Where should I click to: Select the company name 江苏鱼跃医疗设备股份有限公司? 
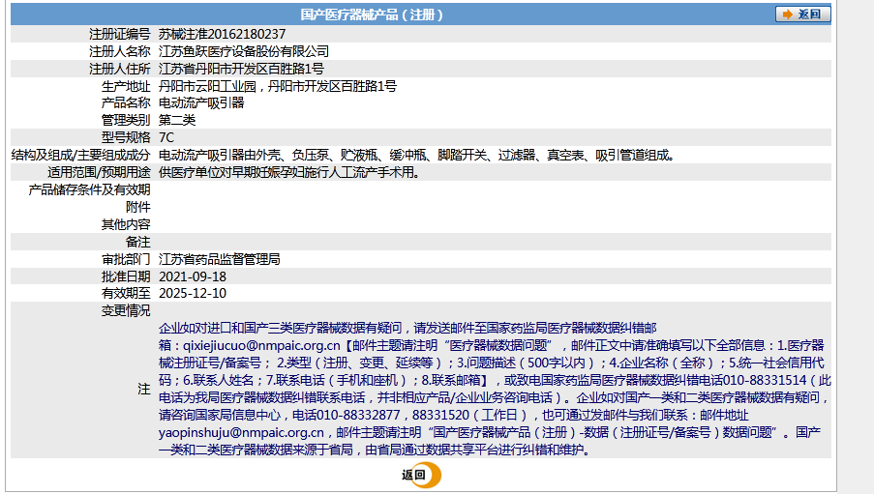244,52
